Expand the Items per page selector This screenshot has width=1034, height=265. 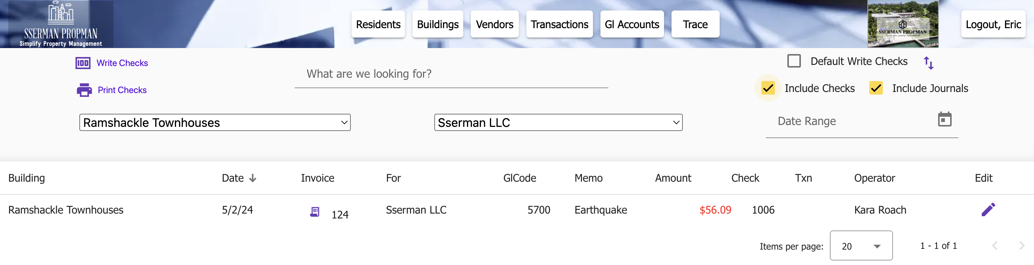[x=861, y=245]
